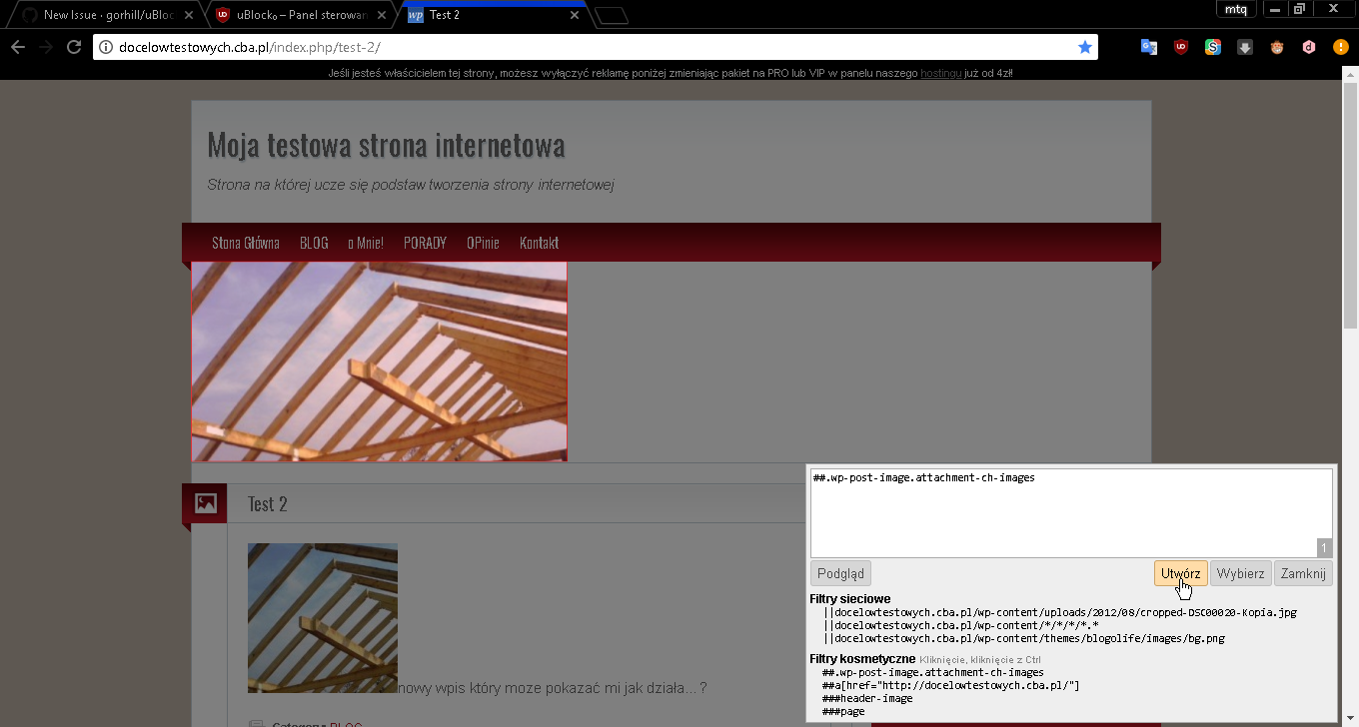Open the orange exclamation Chrome menu icon
This screenshot has height=727, width=1359.
point(1341,47)
